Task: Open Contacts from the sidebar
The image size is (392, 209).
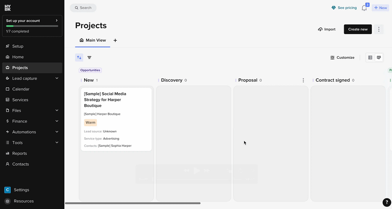Action: [32, 164]
